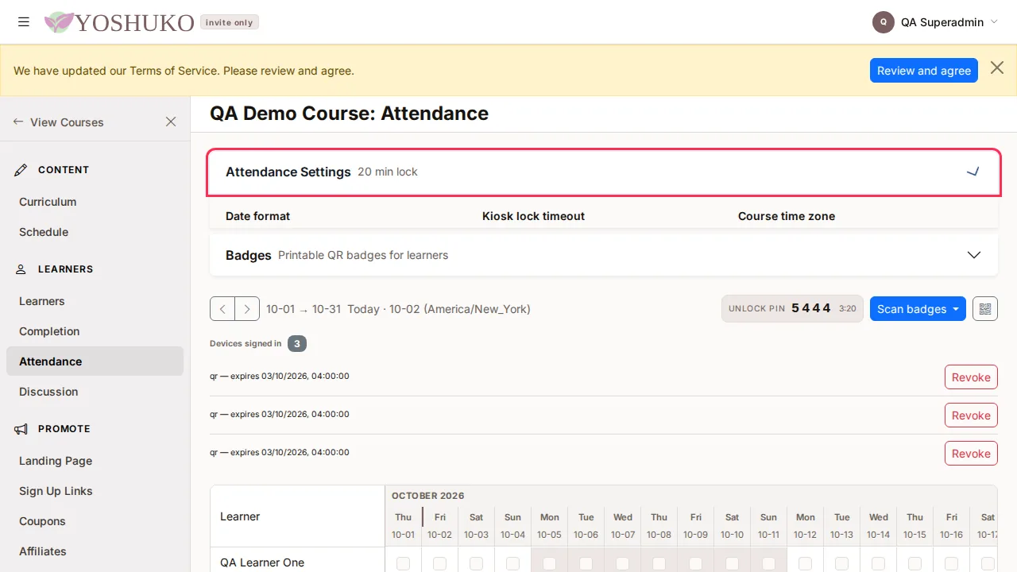
Task: Collapse the Attendance Settings section
Action: [x=604, y=172]
